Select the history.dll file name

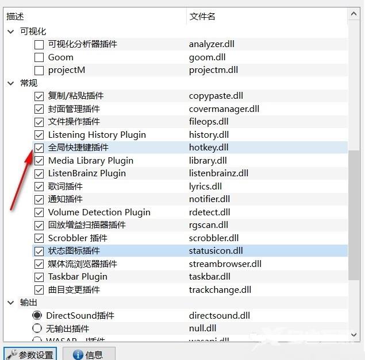pos(209,135)
